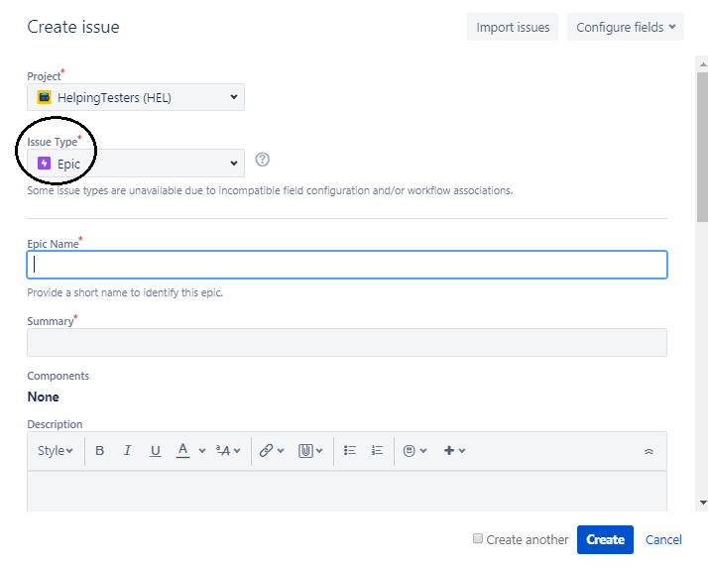The image size is (708, 567).
Task: Insert a numbered list
Action: tap(377, 450)
